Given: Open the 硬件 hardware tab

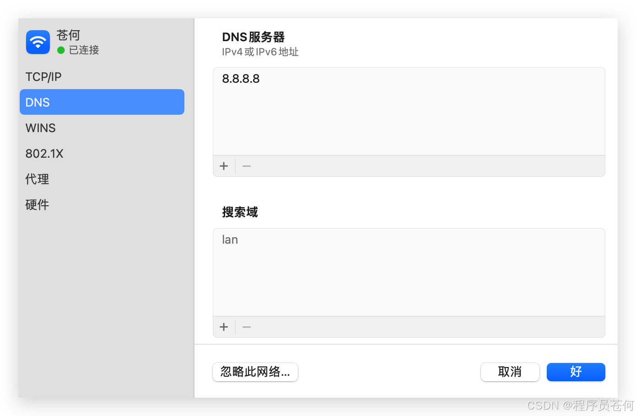Looking at the screenshot, I should click(x=102, y=205).
